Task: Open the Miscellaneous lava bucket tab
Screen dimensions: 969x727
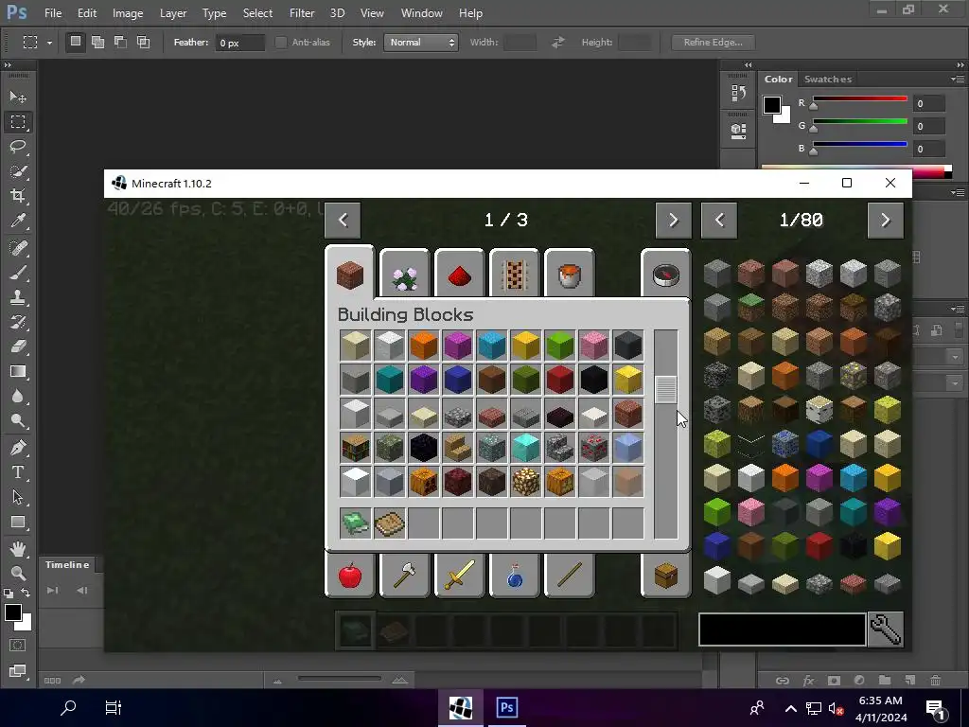Action: point(569,274)
